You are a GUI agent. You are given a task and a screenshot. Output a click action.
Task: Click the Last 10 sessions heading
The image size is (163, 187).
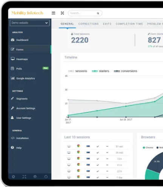[77, 137]
